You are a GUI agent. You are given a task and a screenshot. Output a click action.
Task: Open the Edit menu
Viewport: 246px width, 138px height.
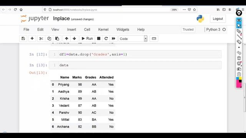(40, 30)
